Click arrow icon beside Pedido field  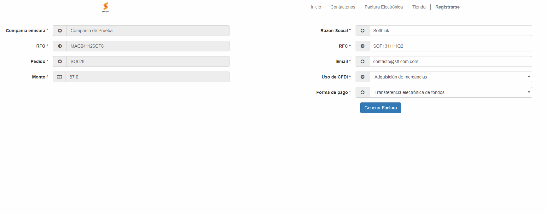point(60,61)
